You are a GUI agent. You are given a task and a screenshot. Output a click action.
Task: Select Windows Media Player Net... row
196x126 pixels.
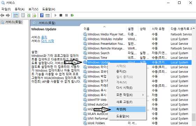[x=137, y=34]
